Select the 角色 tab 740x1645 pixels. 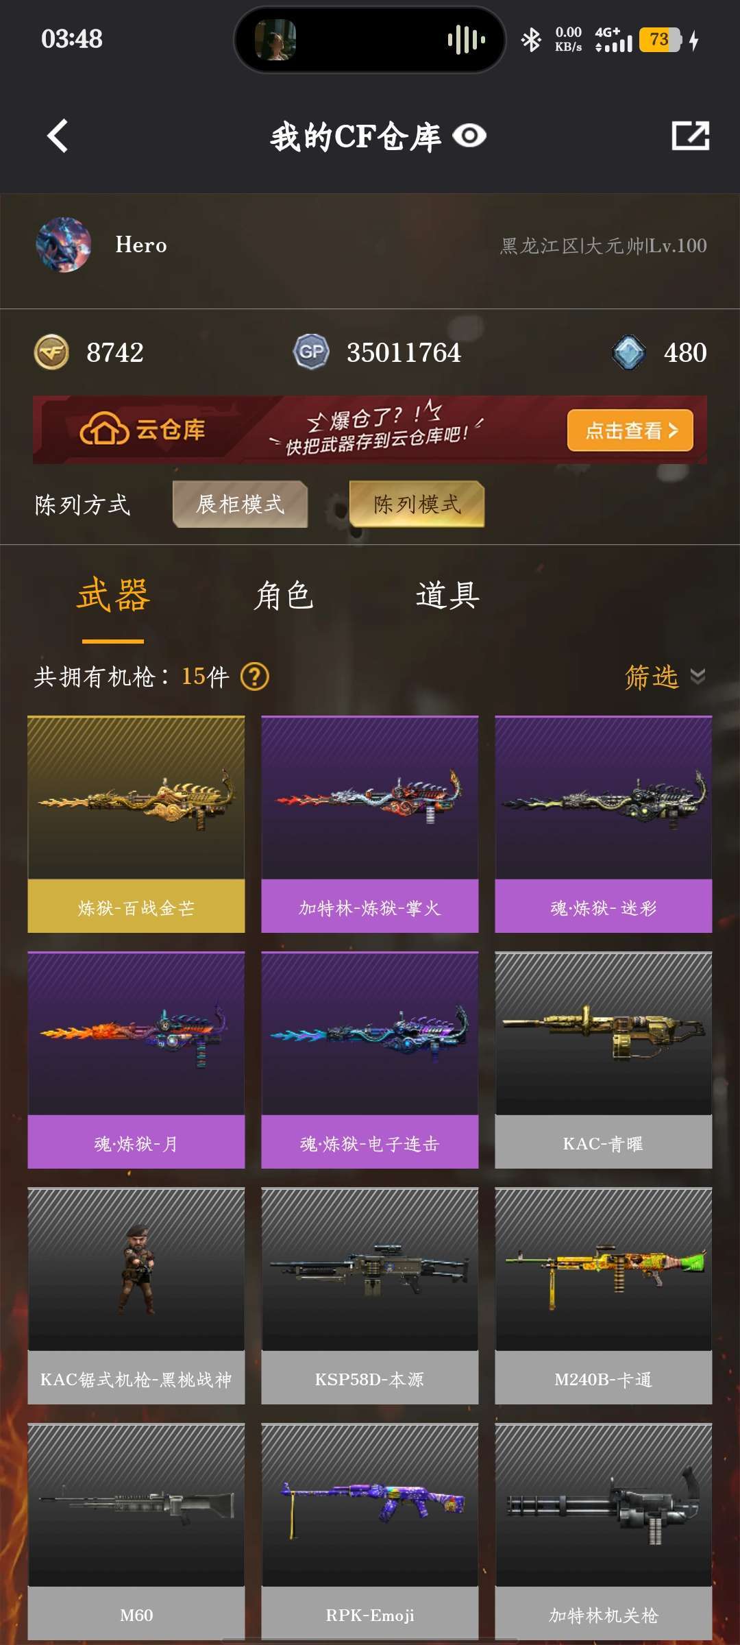(284, 595)
